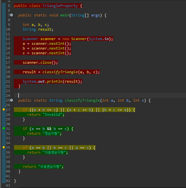The height and width of the screenshot is (188, 186).
Task: Click line number 24 in gutter
Action: pyautogui.click(x=8, y=96)
